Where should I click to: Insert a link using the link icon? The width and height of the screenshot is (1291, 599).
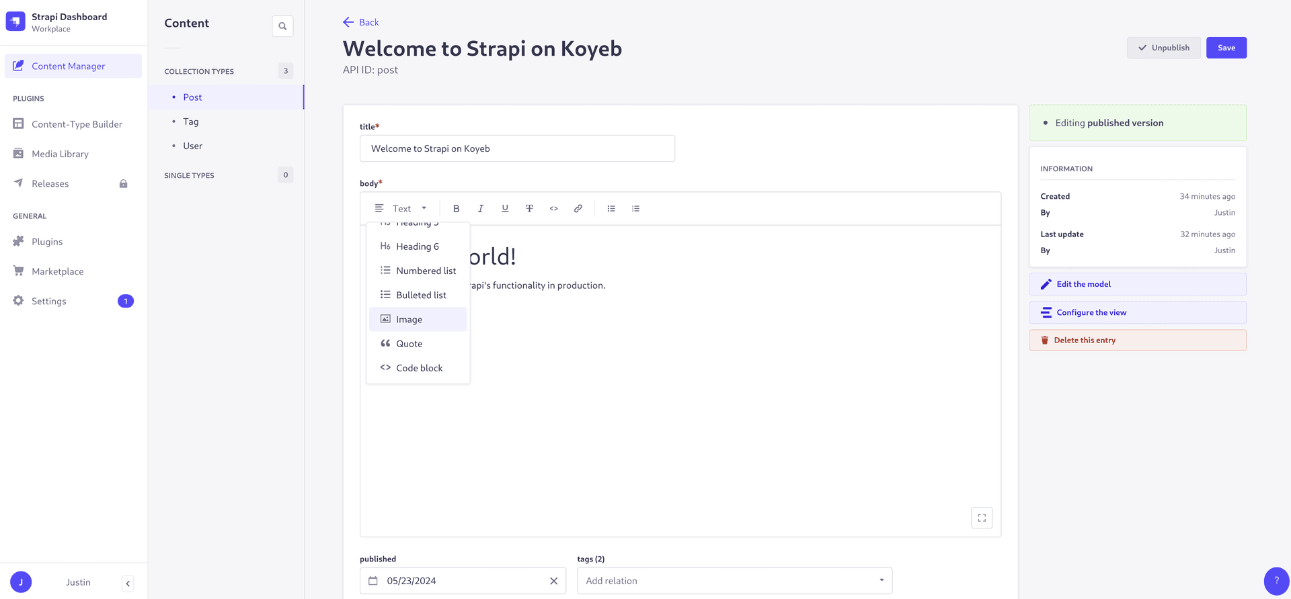[578, 209]
